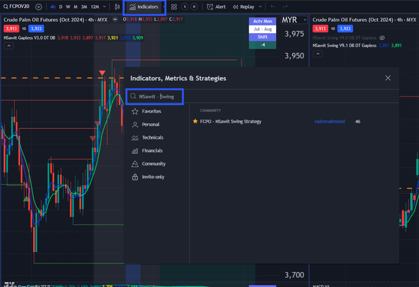Toggle visibility of NSawit Swing V9.0 indicator
419x287 pixels.
(x=382, y=38)
